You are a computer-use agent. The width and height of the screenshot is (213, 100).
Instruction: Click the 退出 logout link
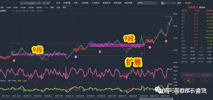179,3
